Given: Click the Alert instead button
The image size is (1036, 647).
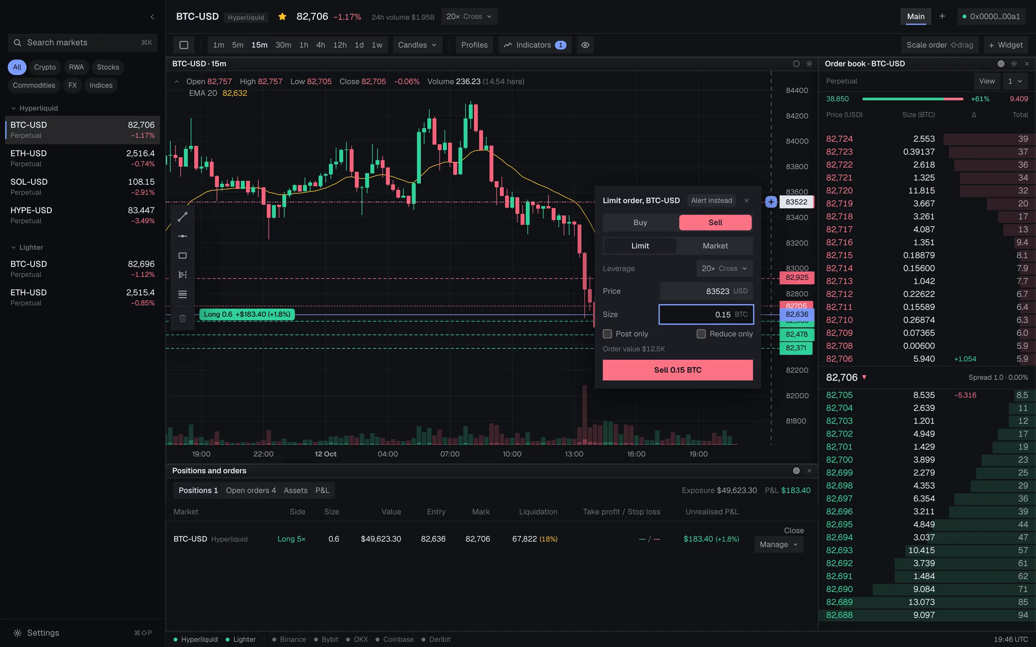Looking at the screenshot, I should [x=711, y=201].
